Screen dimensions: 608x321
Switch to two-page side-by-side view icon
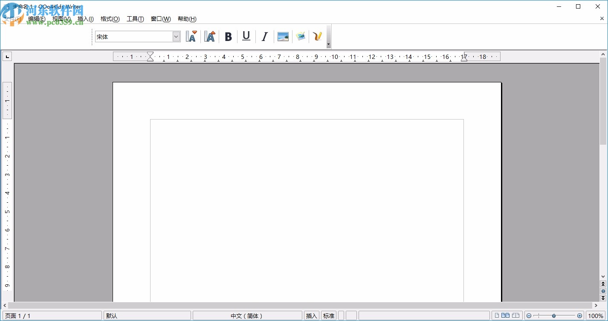506,316
